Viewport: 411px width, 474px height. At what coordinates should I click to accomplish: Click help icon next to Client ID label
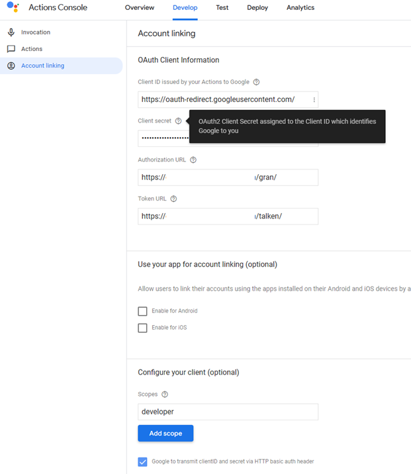[x=256, y=82]
